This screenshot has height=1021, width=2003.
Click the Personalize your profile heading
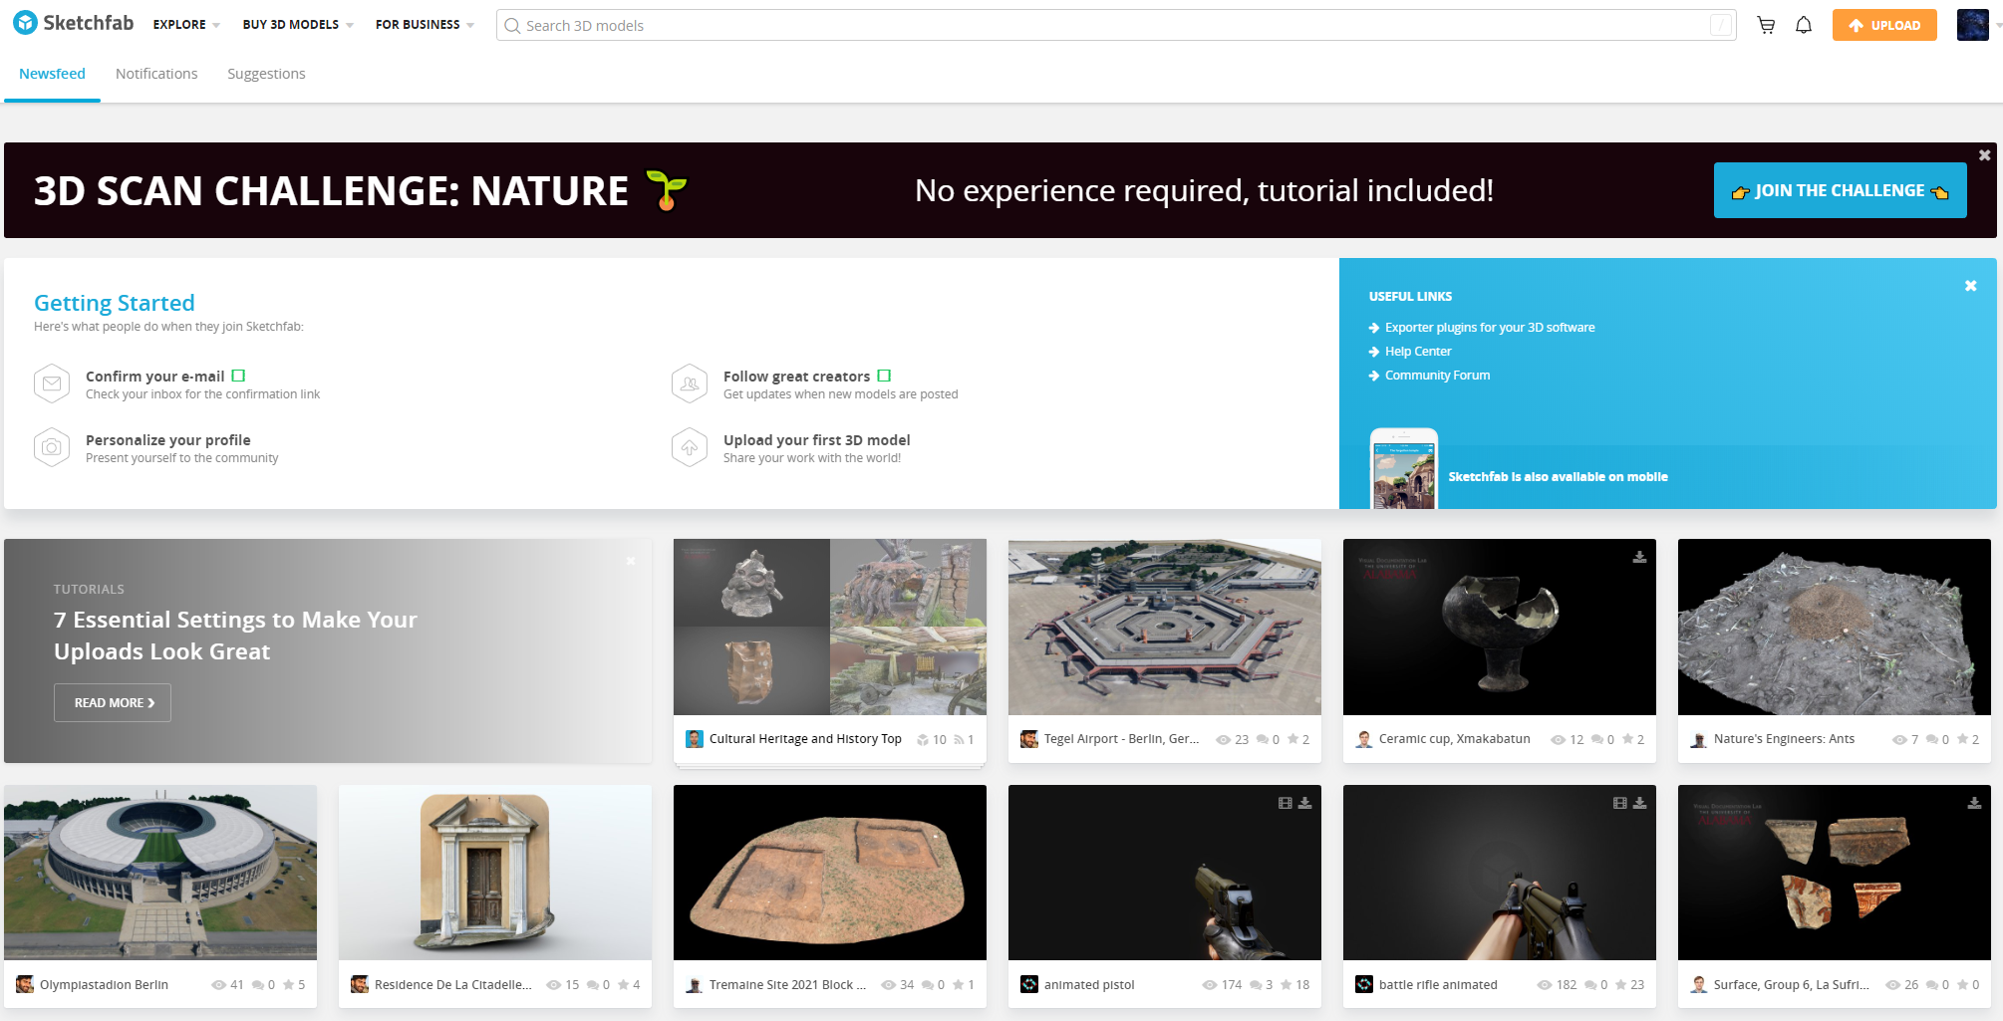168,440
